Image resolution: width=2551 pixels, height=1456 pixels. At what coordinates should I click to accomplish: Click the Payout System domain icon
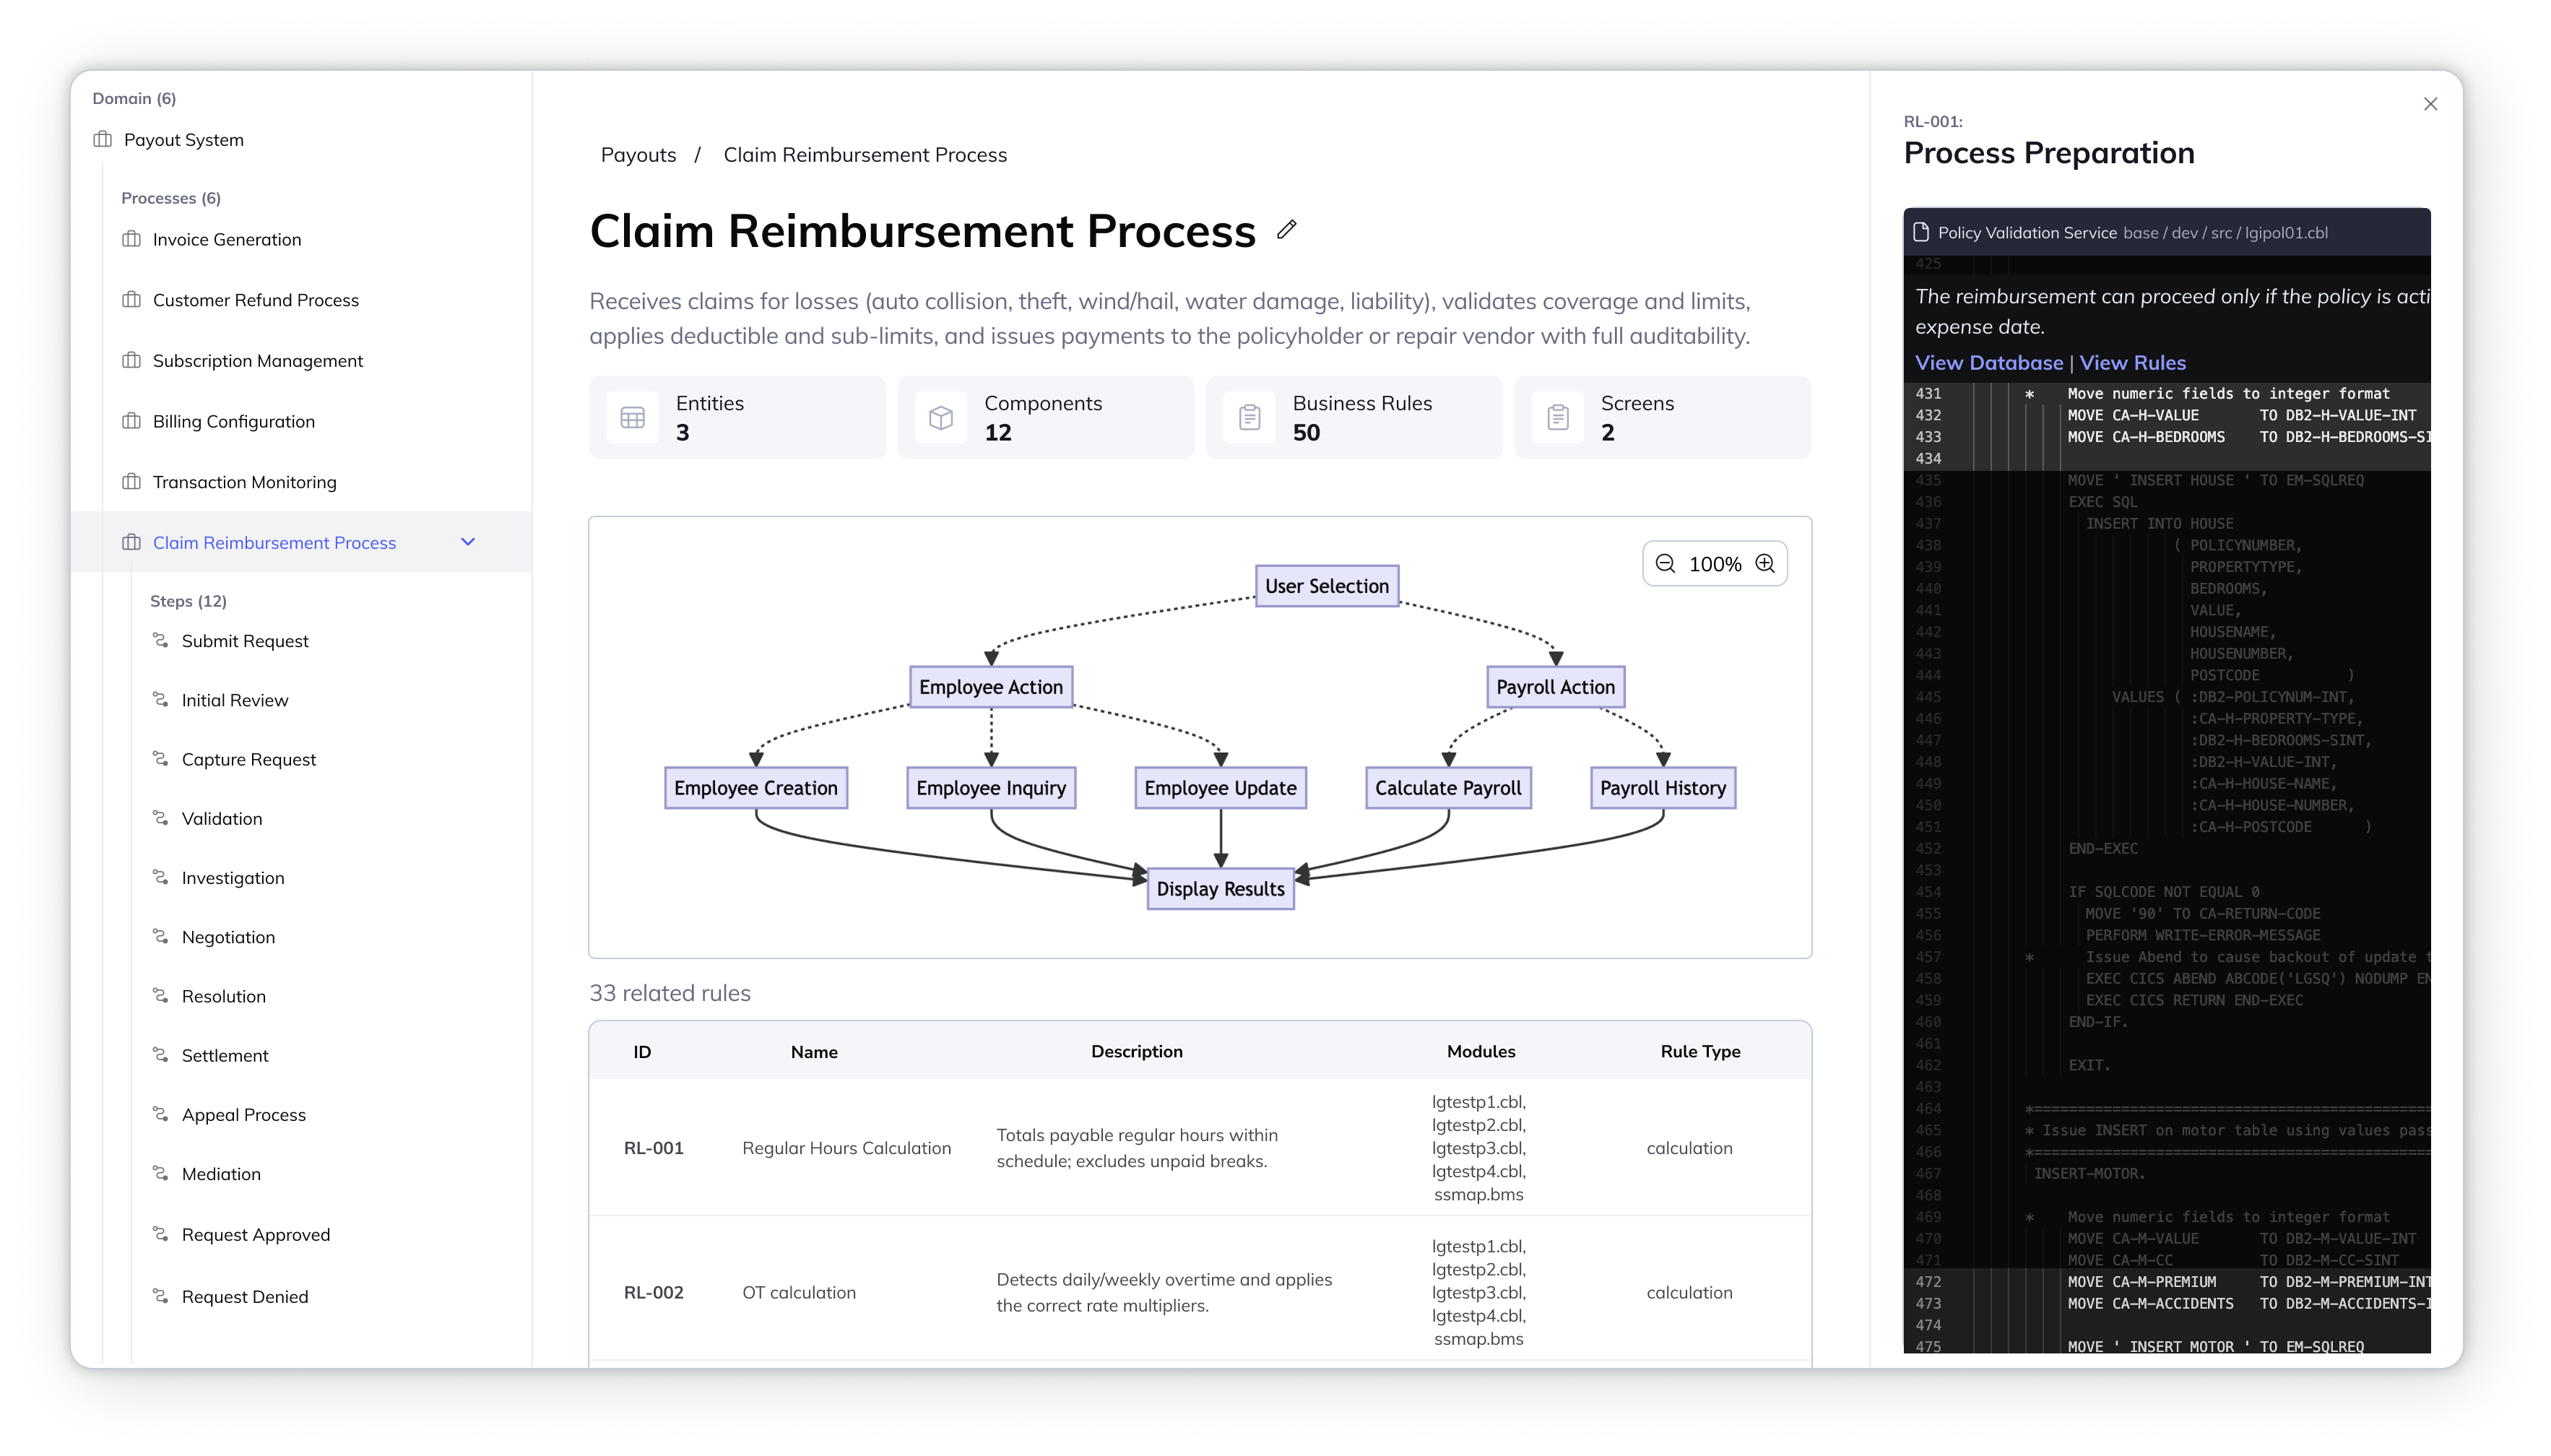(102, 140)
